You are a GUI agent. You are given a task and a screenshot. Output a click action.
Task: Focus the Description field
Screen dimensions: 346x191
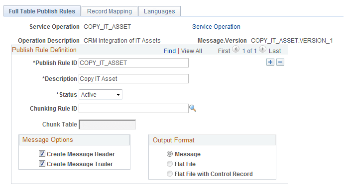click(133, 79)
